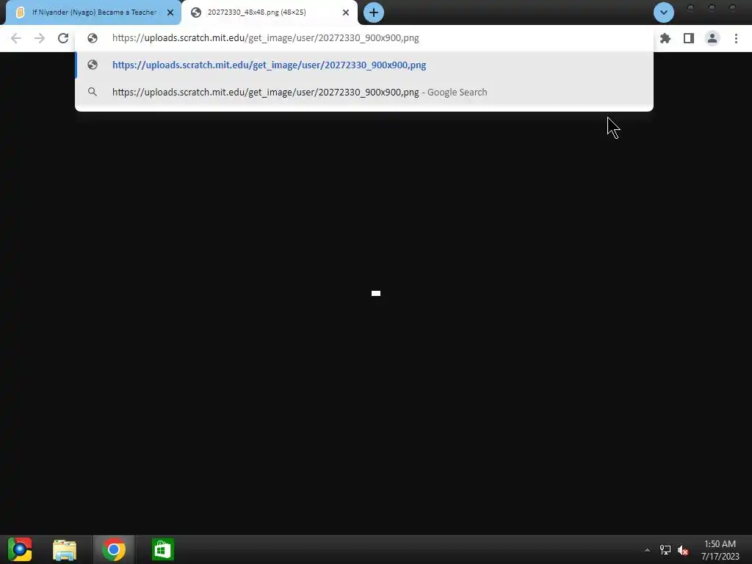Open the Start menu button on taskbar

coord(20,549)
